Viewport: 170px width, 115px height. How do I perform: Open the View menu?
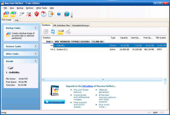[x=12, y=8]
